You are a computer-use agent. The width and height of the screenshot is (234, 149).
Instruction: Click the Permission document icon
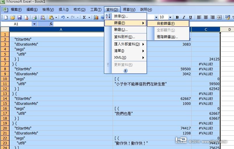(26, 17)
